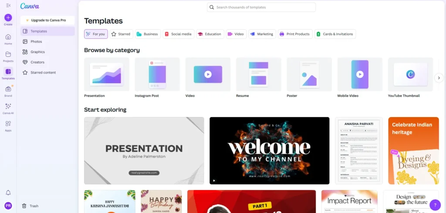Open Starred content in side menu
Viewport: 446px width, 213px height.
click(47, 72)
